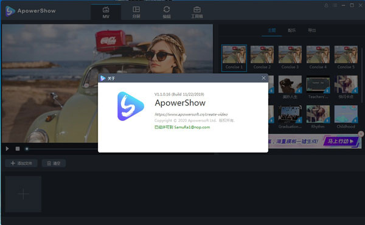Select the Concise 1 theme

tap(234, 58)
